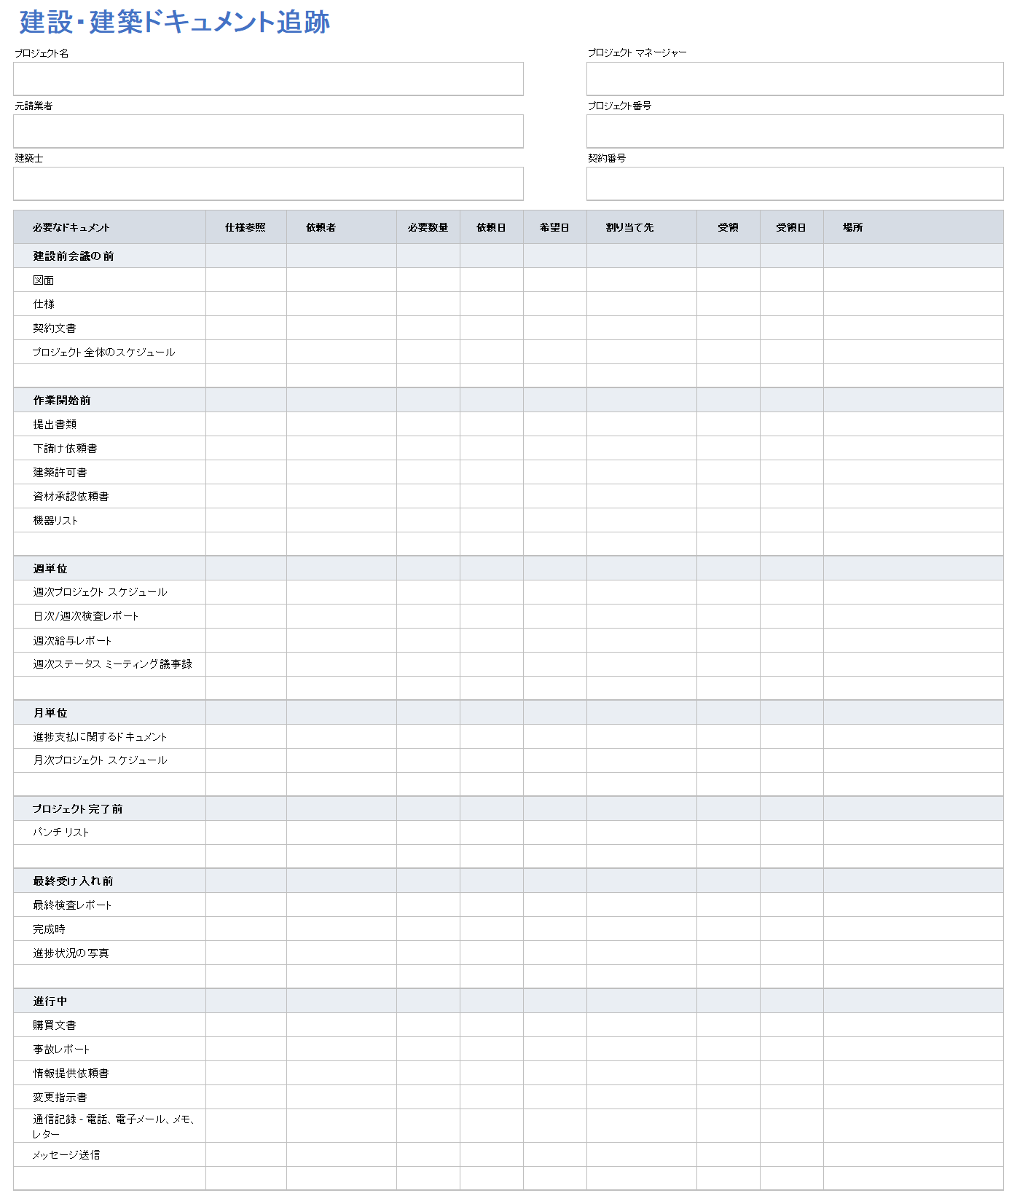Image resolution: width=1017 pixels, height=1201 pixels.
Task: Click the プロジェクト番号 input box
Action: tap(795, 131)
